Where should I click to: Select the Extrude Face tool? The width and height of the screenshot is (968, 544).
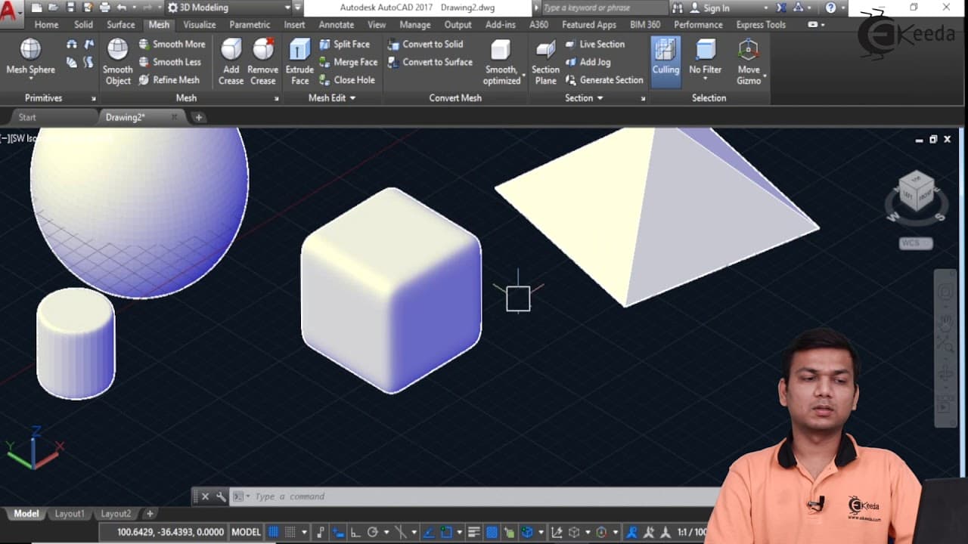[x=299, y=61]
